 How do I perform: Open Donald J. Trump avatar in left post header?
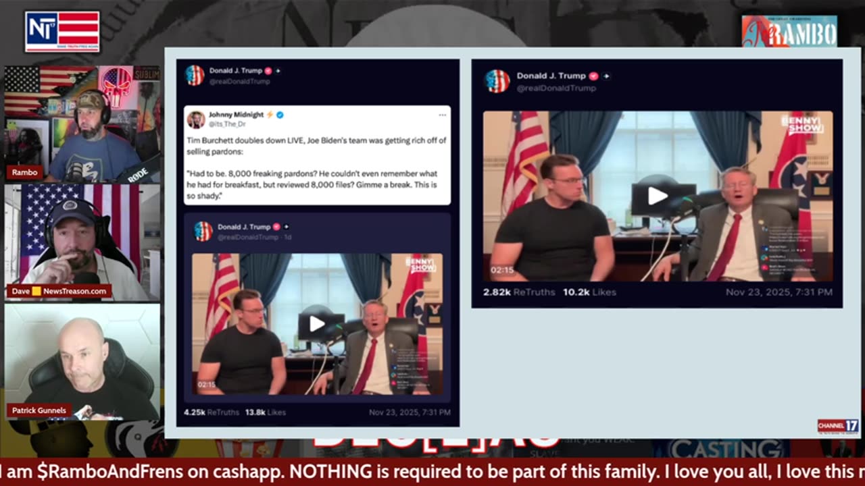coord(195,75)
